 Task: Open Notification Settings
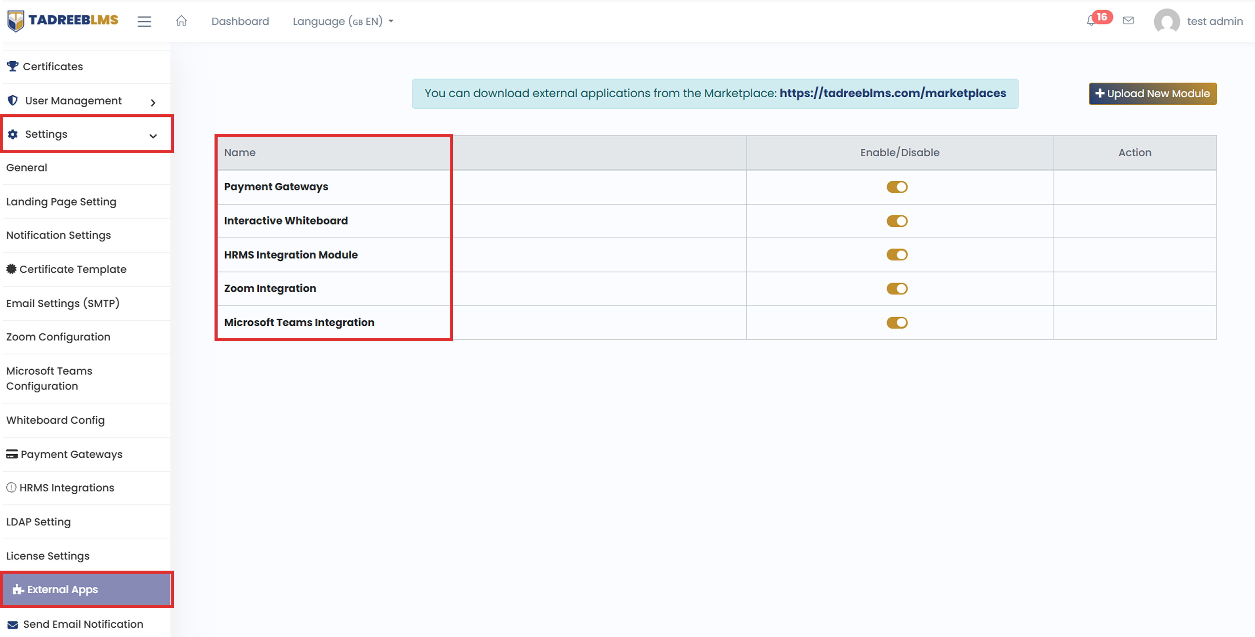[x=58, y=235]
